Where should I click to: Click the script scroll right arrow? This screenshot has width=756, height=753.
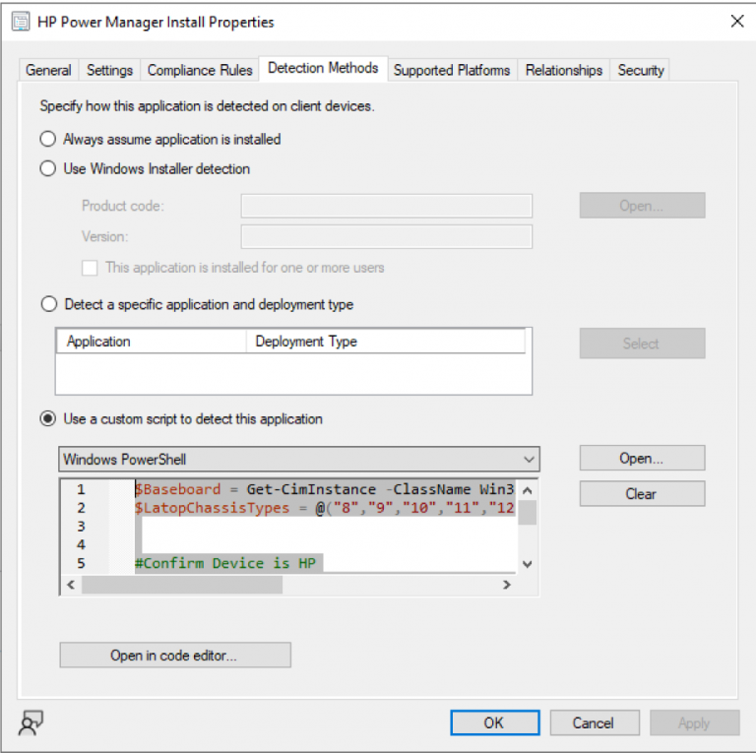(506, 585)
